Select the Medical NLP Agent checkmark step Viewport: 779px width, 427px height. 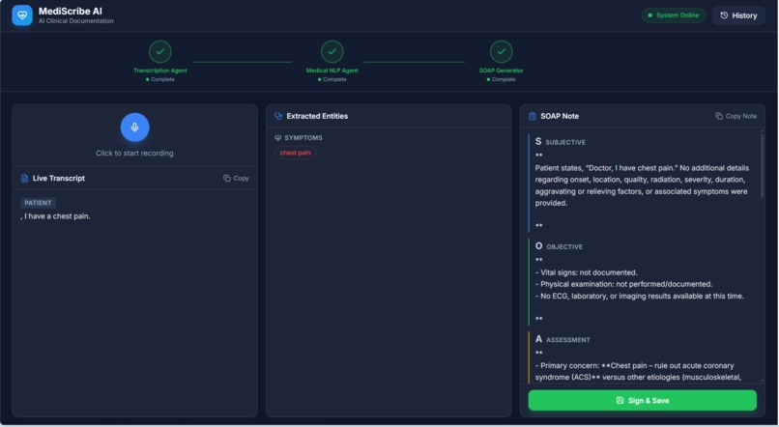(332, 51)
